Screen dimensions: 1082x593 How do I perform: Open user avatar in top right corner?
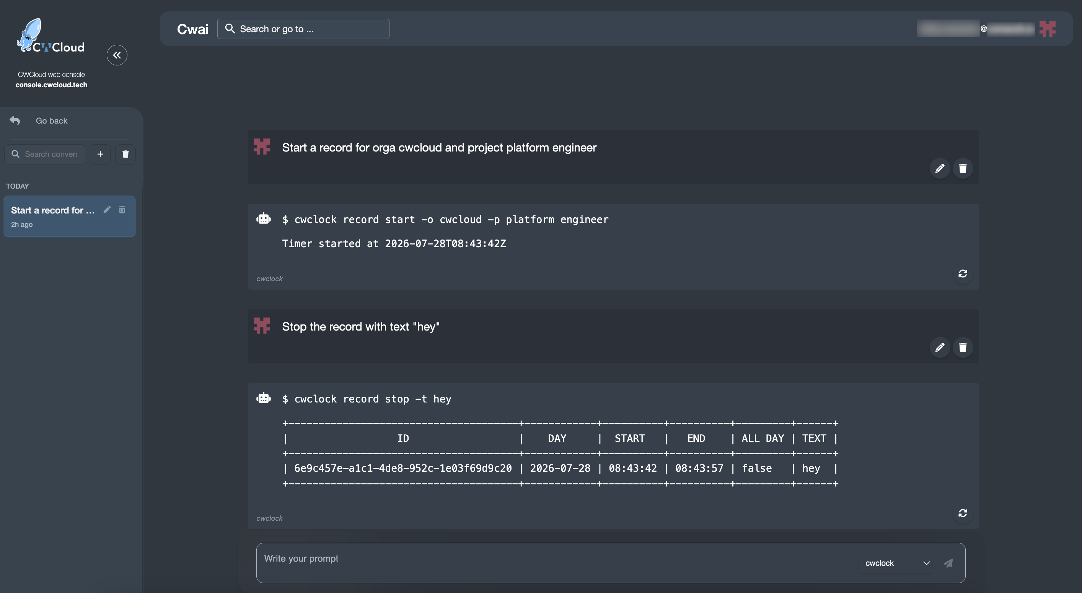click(x=1047, y=29)
